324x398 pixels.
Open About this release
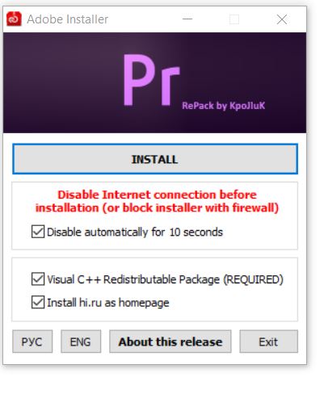pos(170,341)
